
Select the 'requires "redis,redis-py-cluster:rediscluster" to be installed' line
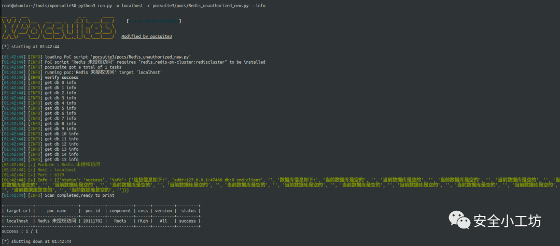pos(133,62)
